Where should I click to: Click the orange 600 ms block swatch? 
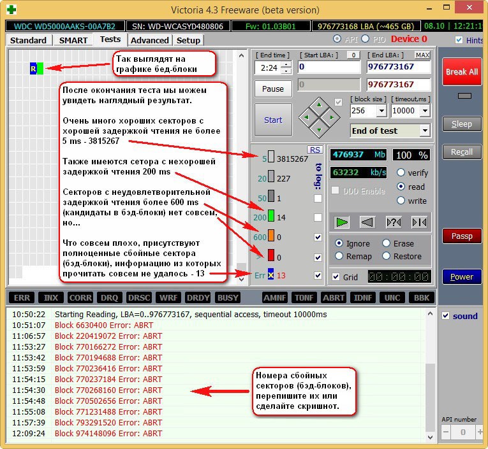(271, 236)
